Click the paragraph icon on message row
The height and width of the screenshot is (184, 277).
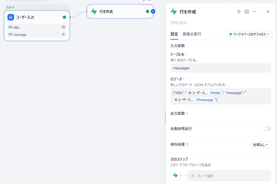click(63, 34)
